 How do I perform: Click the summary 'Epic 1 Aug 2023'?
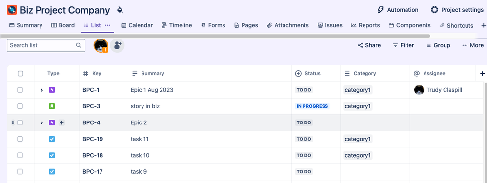coord(152,90)
